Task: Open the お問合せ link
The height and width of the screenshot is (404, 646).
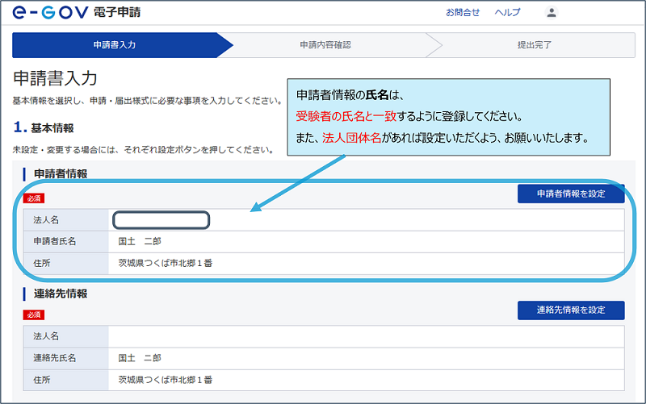Action: 463,13
